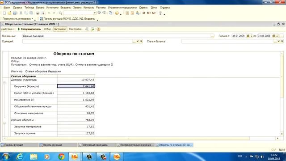The height and width of the screenshot is (161, 286).
Task: Click the M+ memory add button
Action: 149,13
